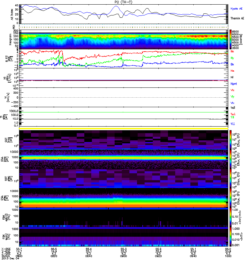Viewport: 247px width, 263px height.
Task: Click the green Ti temperature trace line
Action: [123, 112]
